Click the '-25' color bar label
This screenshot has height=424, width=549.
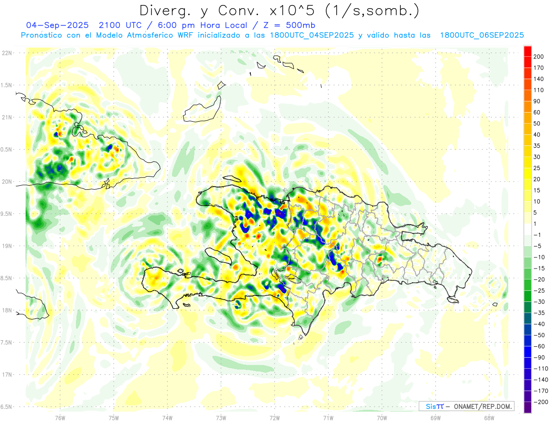[540, 290]
